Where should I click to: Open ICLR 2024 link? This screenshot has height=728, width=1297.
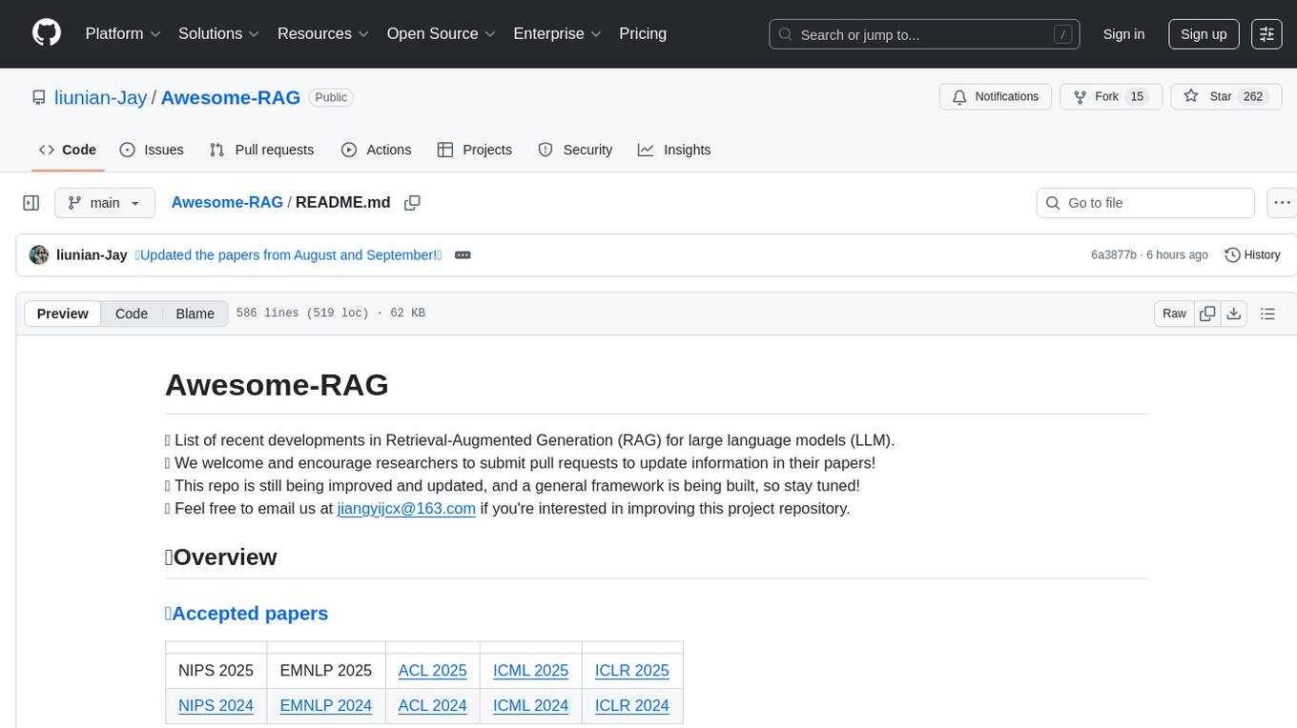[631, 705]
